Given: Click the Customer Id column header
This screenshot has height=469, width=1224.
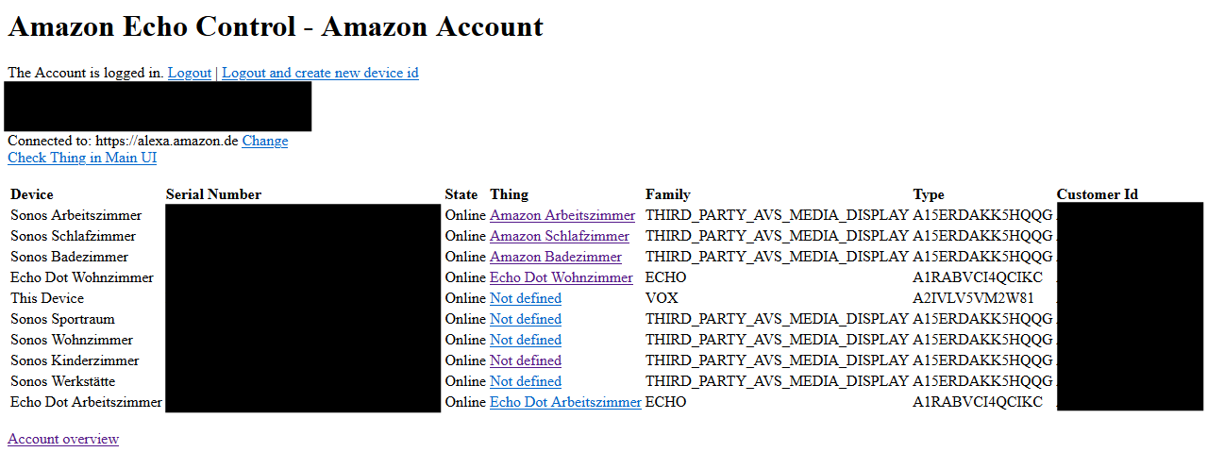Looking at the screenshot, I should (1097, 194).
